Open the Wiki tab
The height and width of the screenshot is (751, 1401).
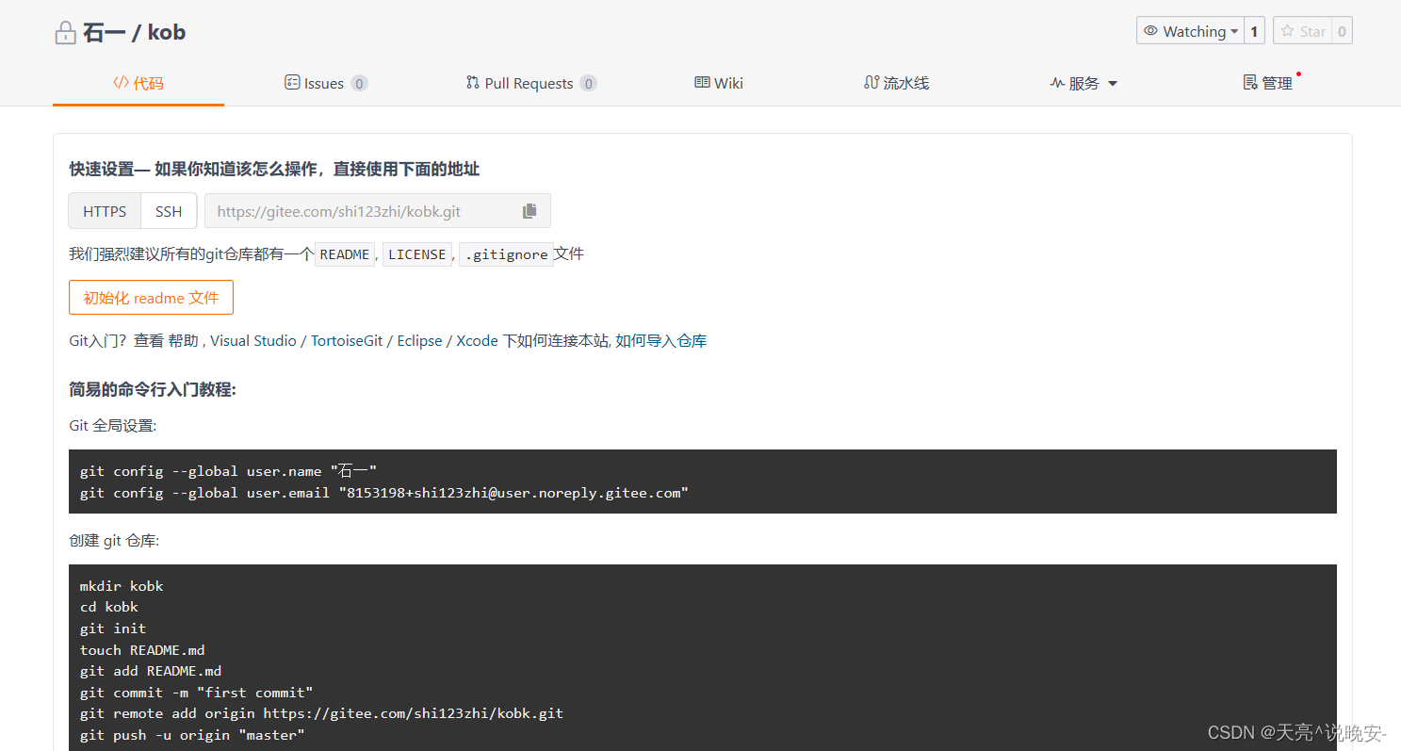pyautogui.click(x=719, y=83)
